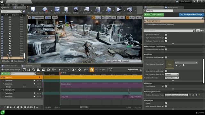This screenshot has width=205, height=115.
Task: Collapse the Lighting section in Details
Action: click(x=144, y=83)
